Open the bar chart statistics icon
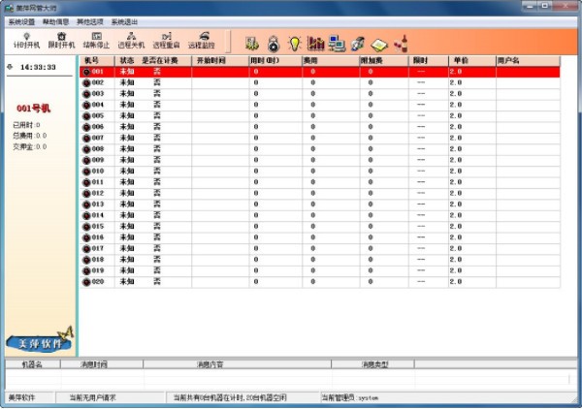Image resolution: width=582 pixels, height=409 pixels. [x=315, y=44]
